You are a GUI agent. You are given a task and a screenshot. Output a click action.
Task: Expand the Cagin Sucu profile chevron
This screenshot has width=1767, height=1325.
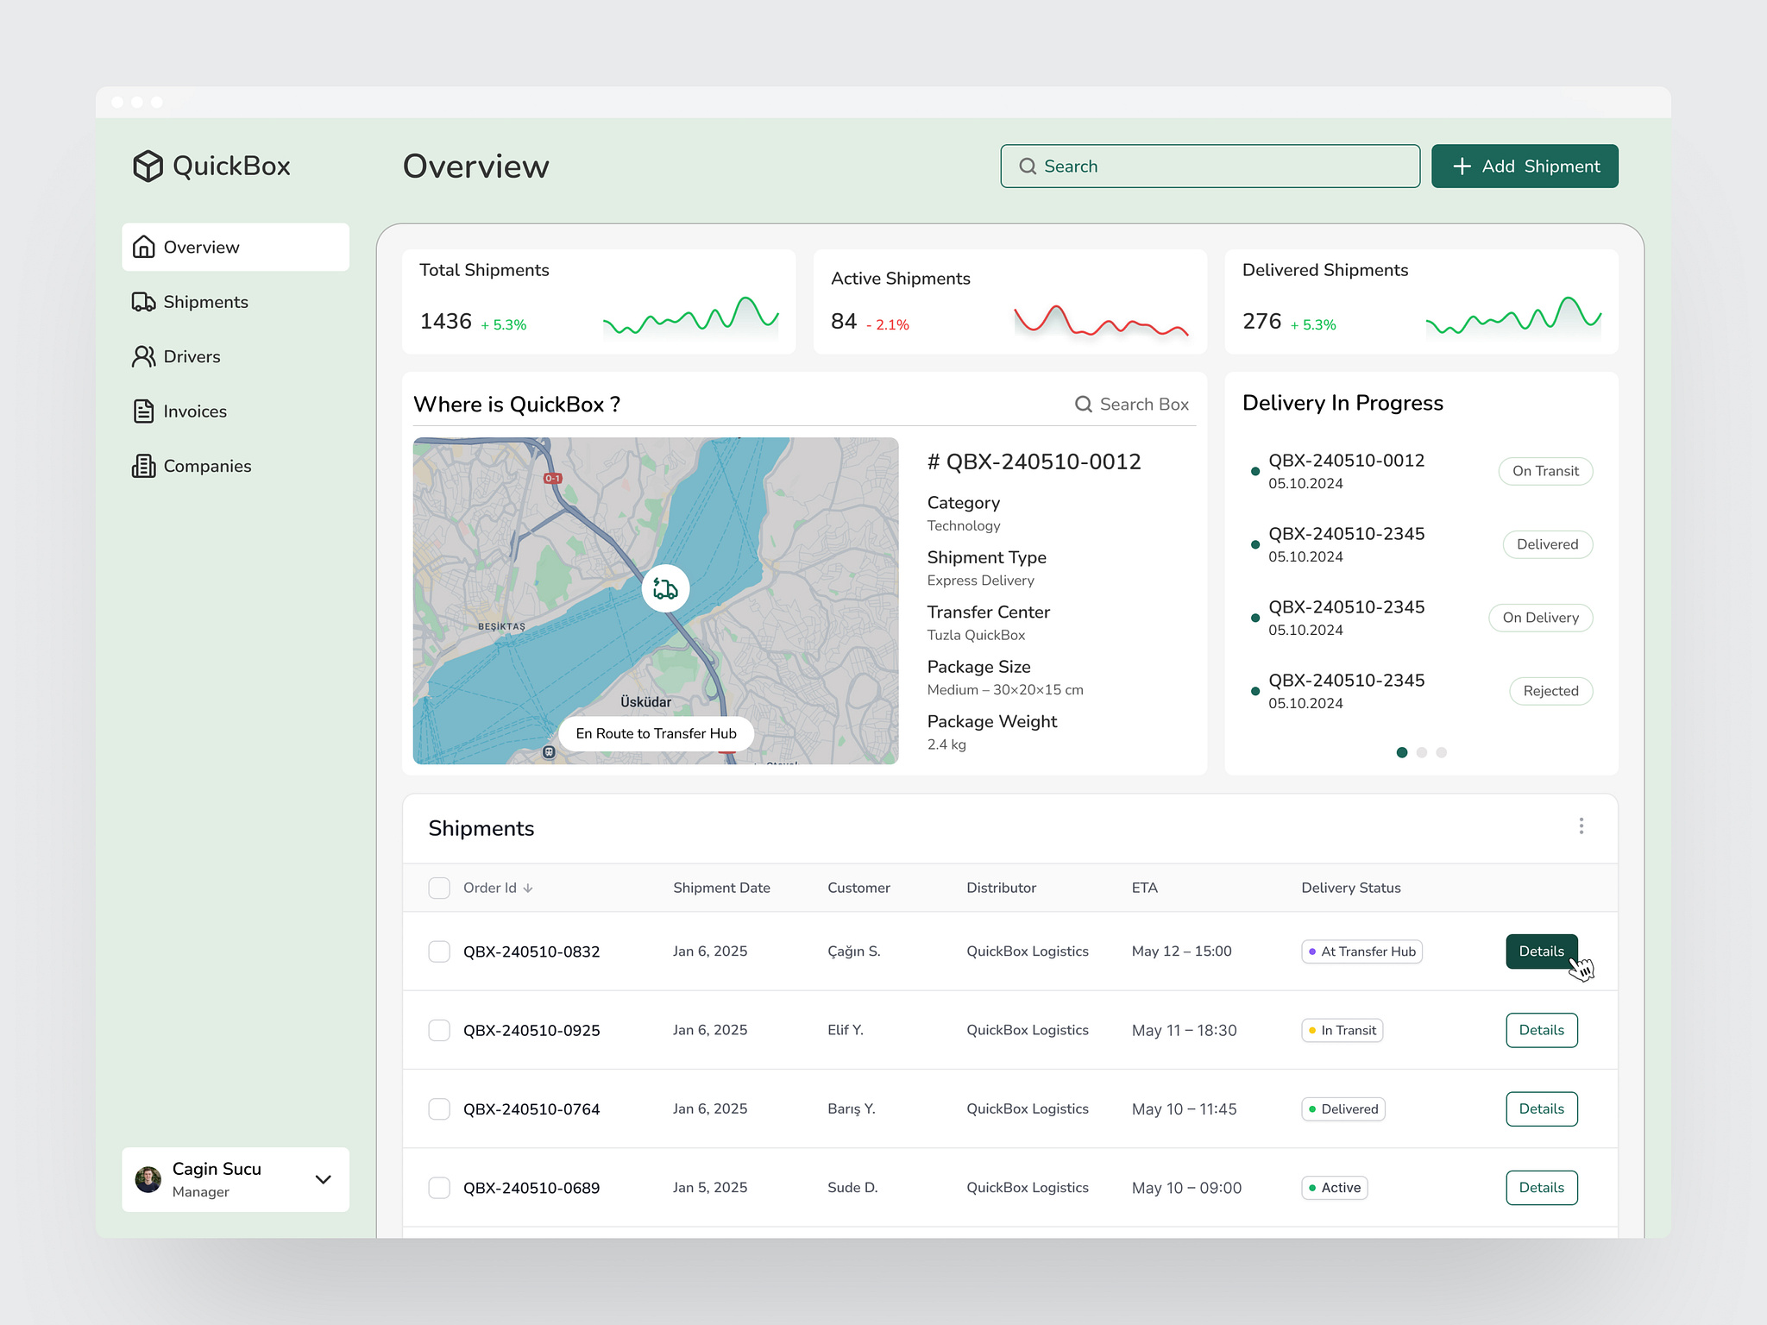point(324,1179)
